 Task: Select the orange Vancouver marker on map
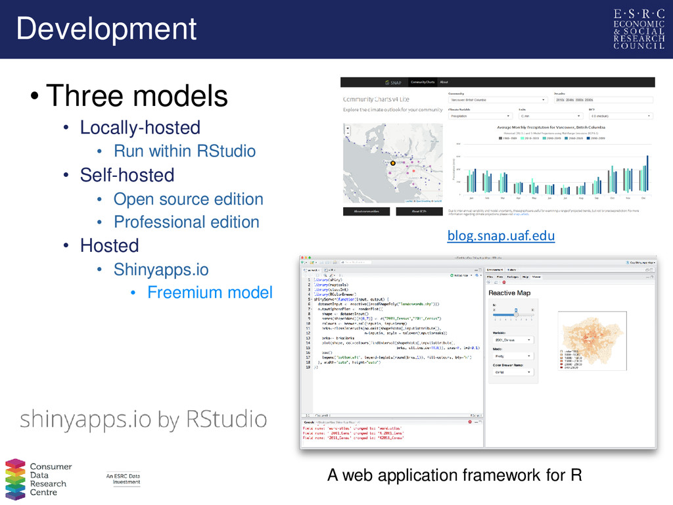(x=393, y=163)
